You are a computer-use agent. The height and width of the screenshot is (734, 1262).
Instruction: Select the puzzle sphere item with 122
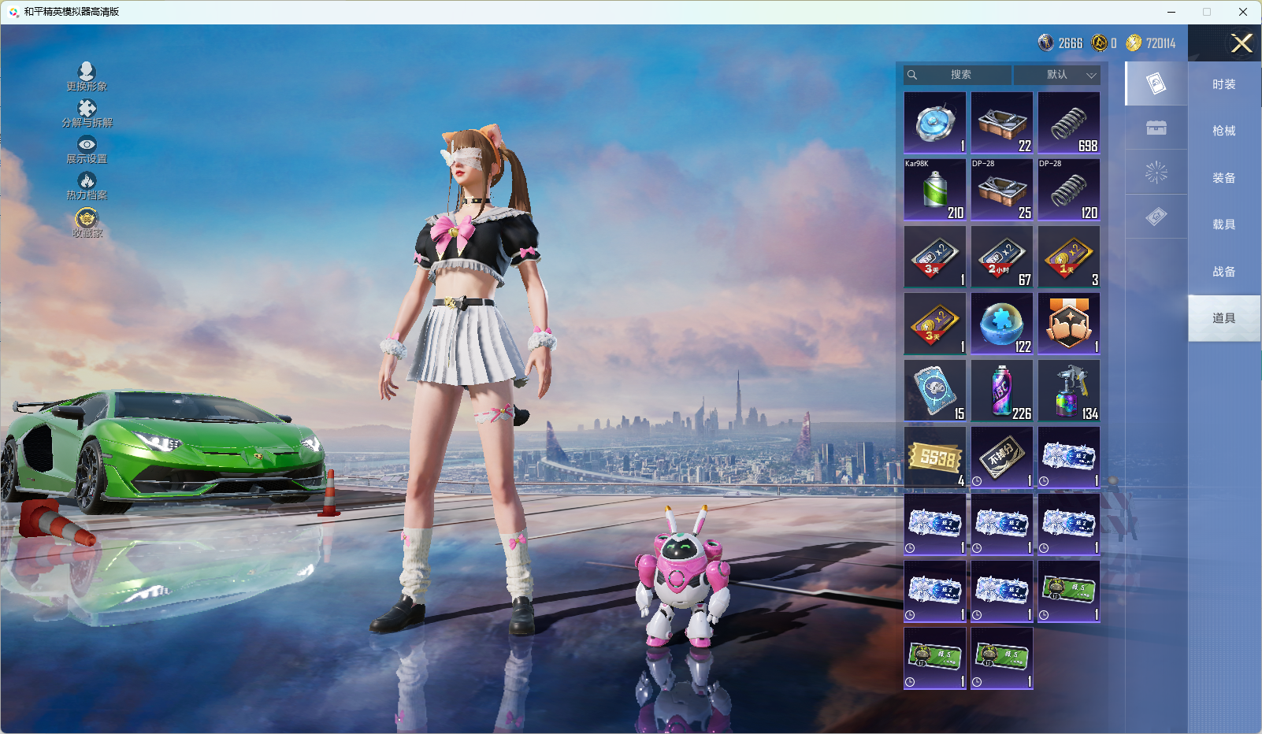(1002, 324)
